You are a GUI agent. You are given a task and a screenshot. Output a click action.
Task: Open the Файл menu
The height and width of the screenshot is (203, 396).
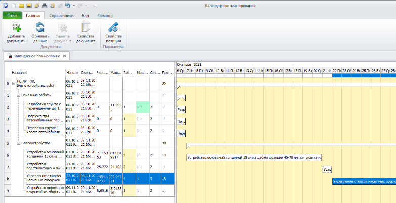point(12,15)
